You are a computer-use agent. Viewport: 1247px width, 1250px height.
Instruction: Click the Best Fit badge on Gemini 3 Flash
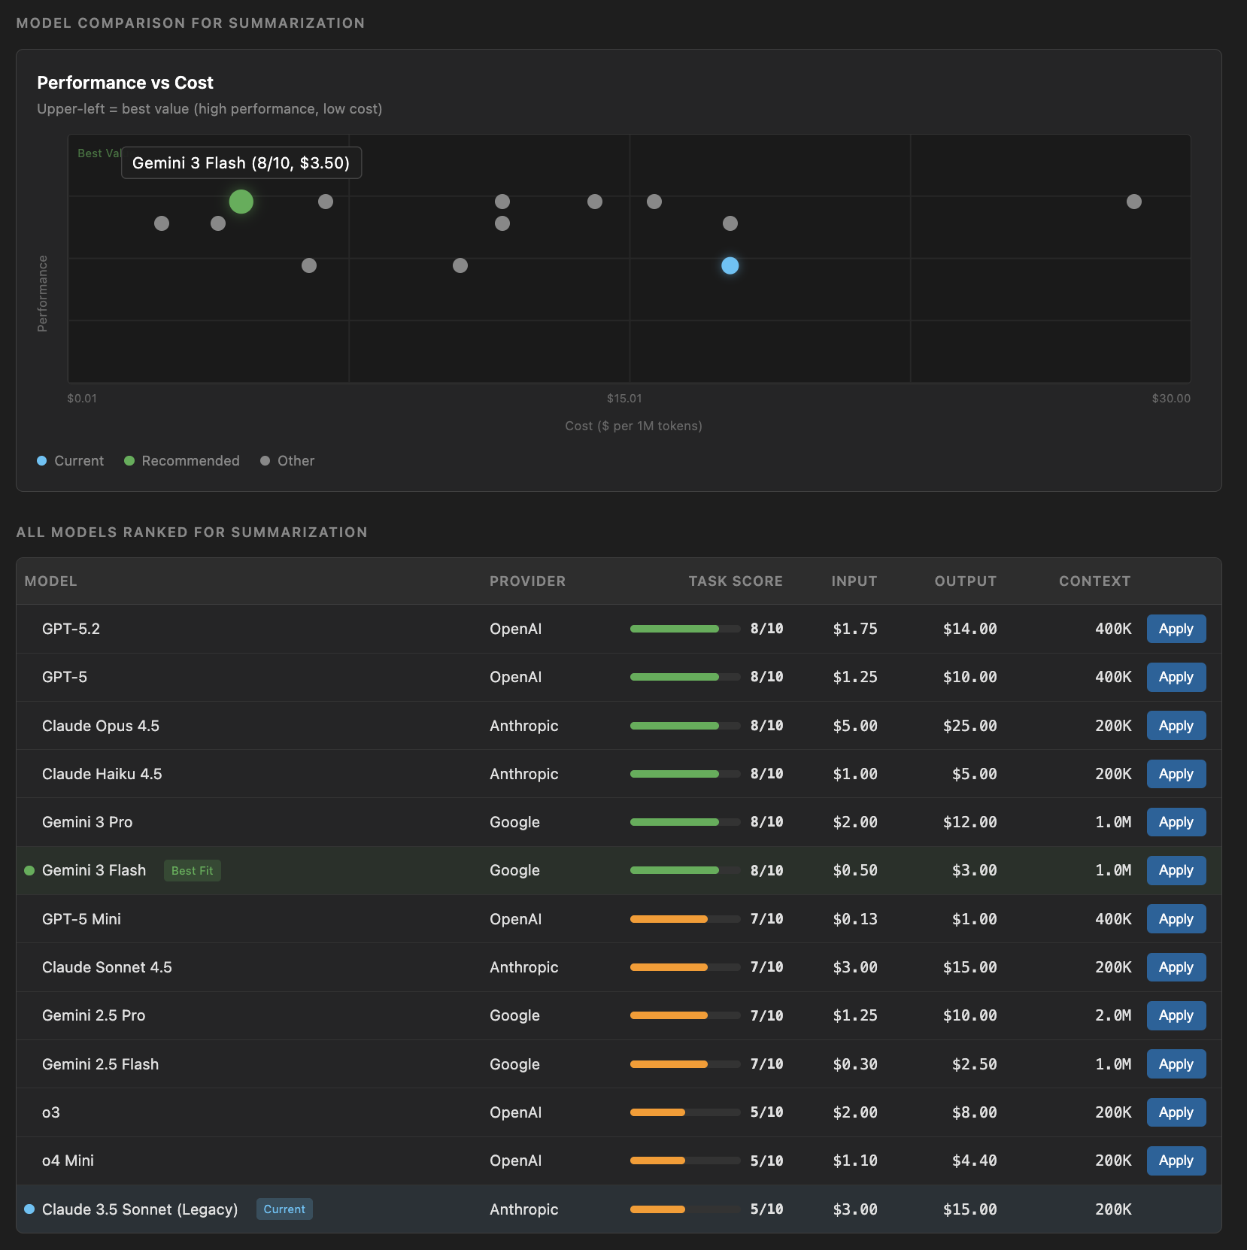pyautogui.click(x=192, y=870)
